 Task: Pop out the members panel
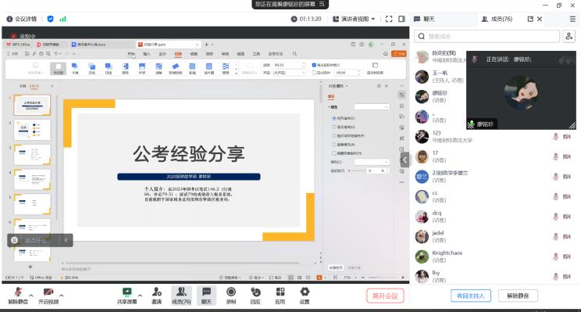coord(530,19)
